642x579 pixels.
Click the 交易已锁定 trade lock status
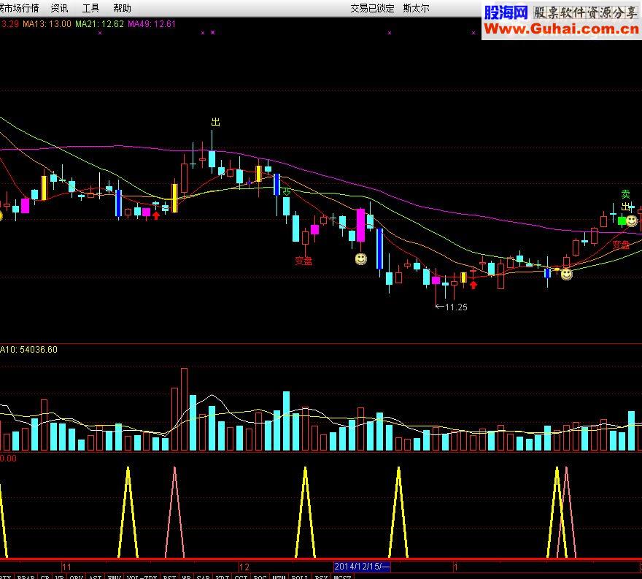(372, 8)
